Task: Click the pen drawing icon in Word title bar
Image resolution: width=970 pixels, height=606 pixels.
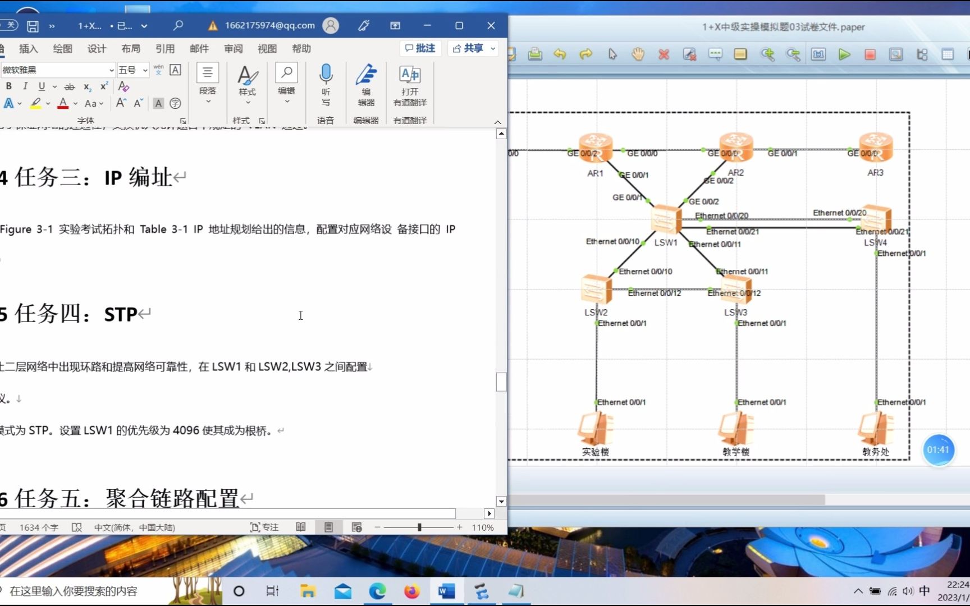Action: click(x=364, y=25)
